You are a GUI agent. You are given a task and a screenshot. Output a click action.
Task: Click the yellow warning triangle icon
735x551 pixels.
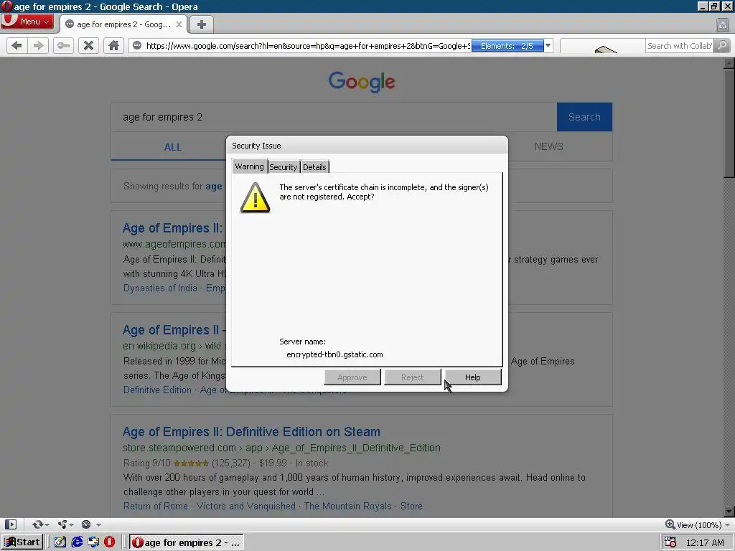pos(255,198)
